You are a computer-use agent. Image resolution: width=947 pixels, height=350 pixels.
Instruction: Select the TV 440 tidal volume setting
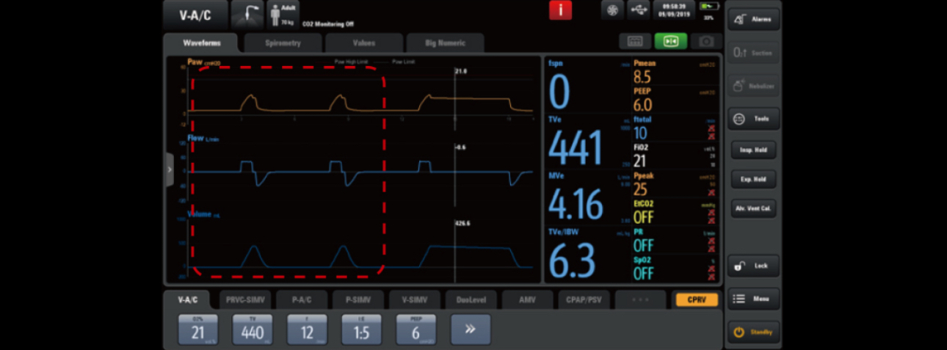tap(253, 329)
